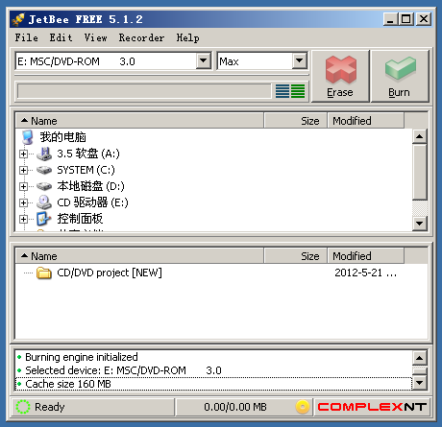Open the Recorder menu
The width and height of the screenshot is (442, 427).
[141, 37]
